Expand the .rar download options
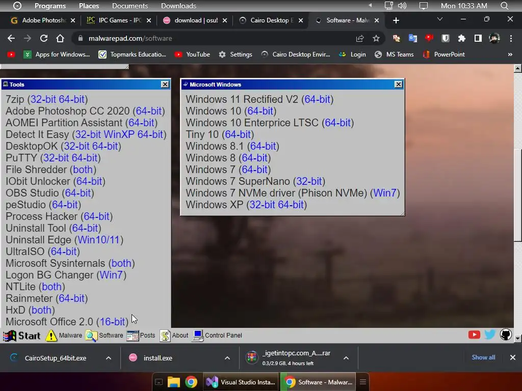The height and width of the screenshot is (391, 522). point(346,358)
